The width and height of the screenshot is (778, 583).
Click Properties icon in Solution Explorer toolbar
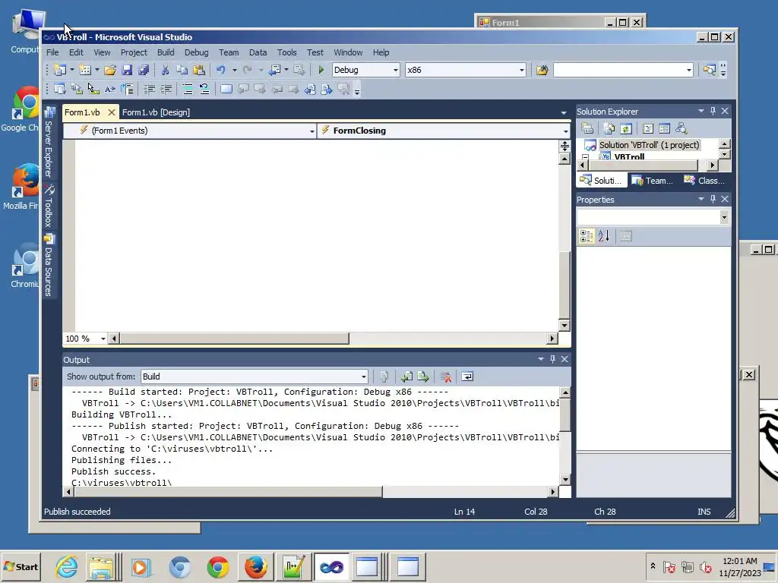587,129
